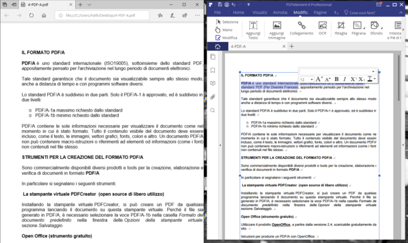Screen dimensions: 408x243
Task: Go to PDFelement home tab icon
Action: [x=217, y=47]
